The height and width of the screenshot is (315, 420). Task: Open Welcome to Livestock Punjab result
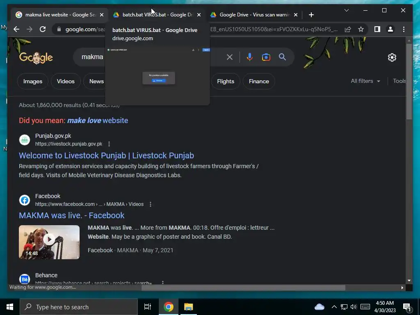coord(106,155)
